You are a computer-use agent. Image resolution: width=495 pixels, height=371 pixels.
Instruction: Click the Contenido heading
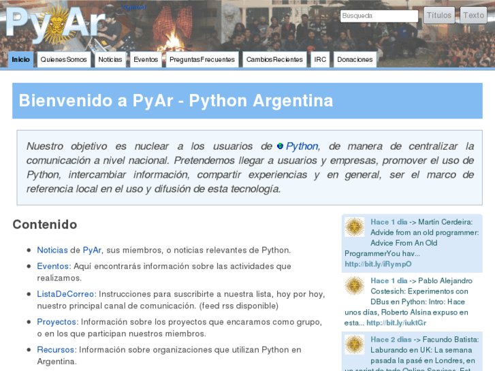pyautogui.click(x=45, y=225)
